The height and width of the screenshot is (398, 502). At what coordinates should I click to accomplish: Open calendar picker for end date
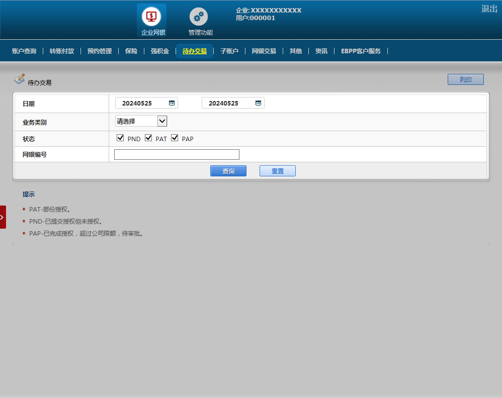258,103
